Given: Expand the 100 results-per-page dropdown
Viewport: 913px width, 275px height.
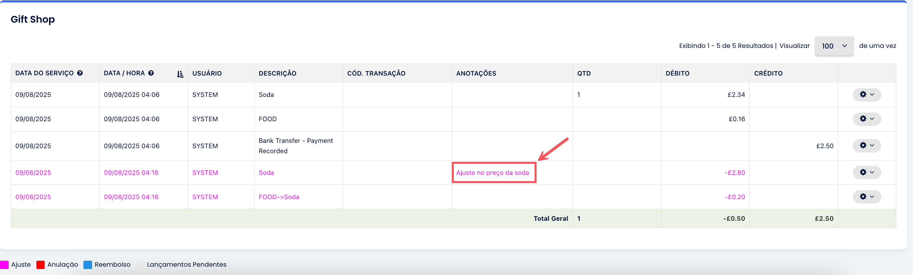Looking at the screenshot, I should click(834, 46).
